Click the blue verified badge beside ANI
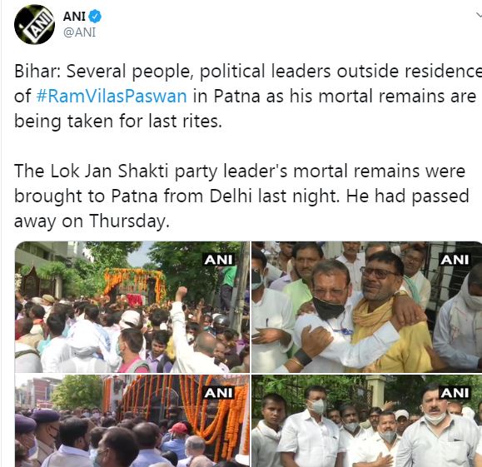This screenshot has width=482, height=467. [x=95, y=17]
